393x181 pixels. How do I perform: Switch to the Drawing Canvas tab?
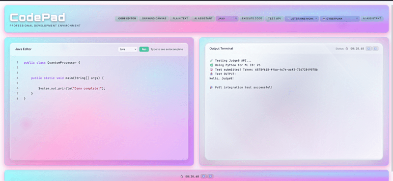154,19
